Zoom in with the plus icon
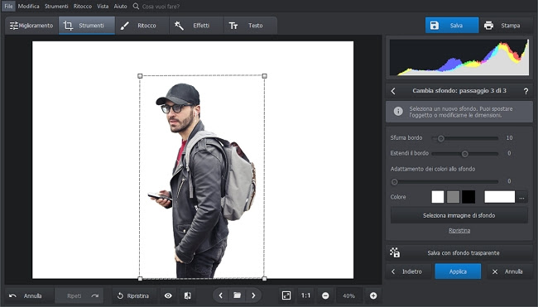The height and width of the screenshot is (307, 538). pos(373,295)
